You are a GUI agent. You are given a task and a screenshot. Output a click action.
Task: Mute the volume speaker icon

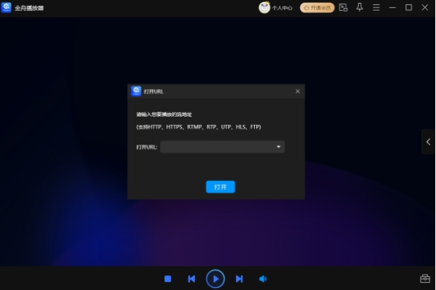coord(263,278)
